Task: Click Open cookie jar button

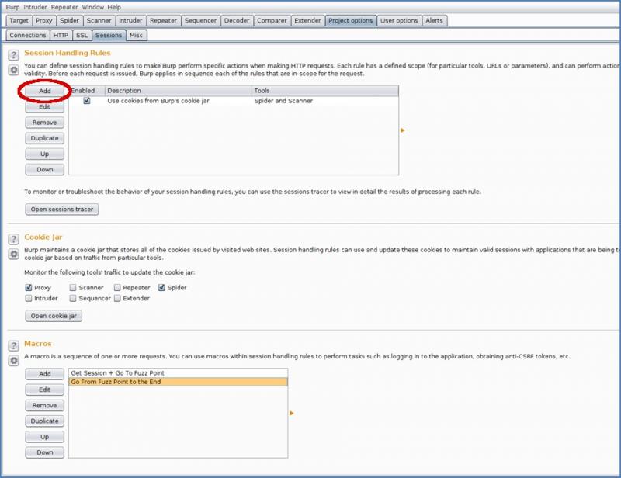Action: (54, 316)
